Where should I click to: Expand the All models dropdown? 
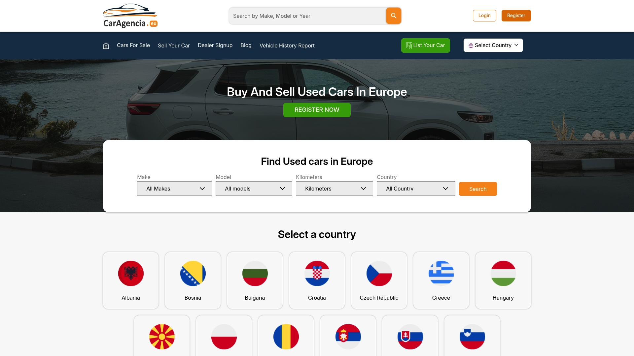point(254,189)
